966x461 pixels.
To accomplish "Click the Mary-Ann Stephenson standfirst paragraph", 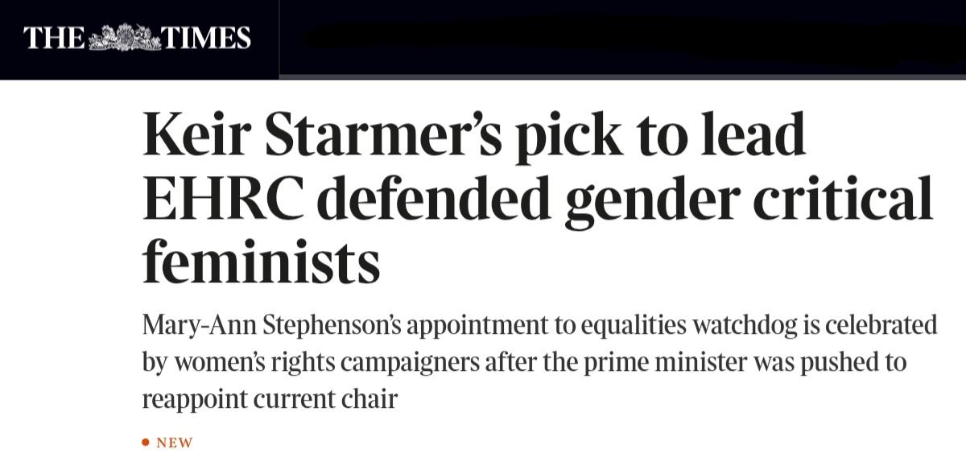I will 539,362.
